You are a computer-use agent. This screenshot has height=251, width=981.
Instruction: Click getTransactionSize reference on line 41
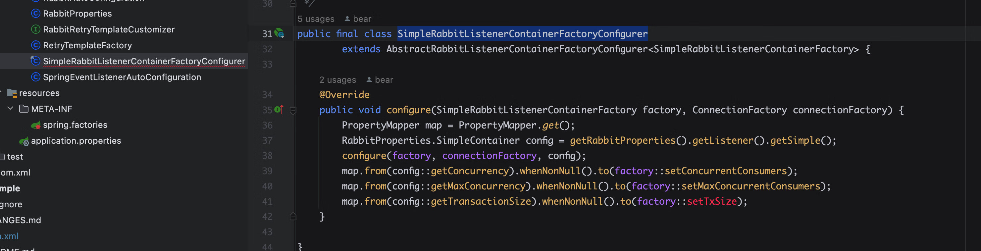point(481,201)
